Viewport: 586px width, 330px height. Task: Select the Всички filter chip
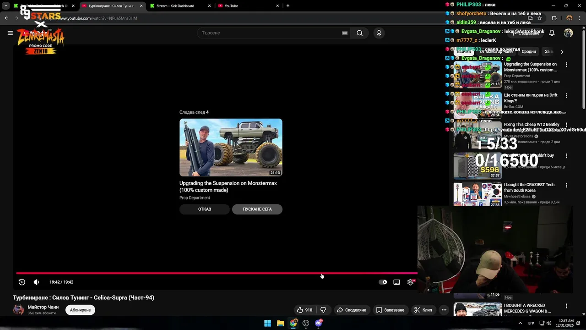pos(463,52)
